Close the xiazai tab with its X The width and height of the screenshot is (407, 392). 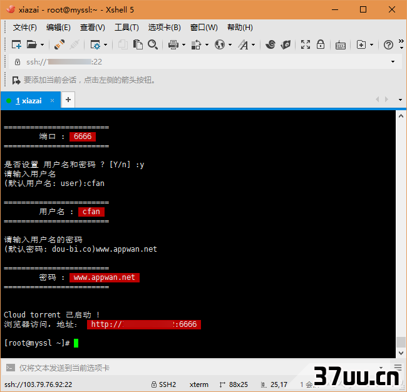click(x=52, y=100)
